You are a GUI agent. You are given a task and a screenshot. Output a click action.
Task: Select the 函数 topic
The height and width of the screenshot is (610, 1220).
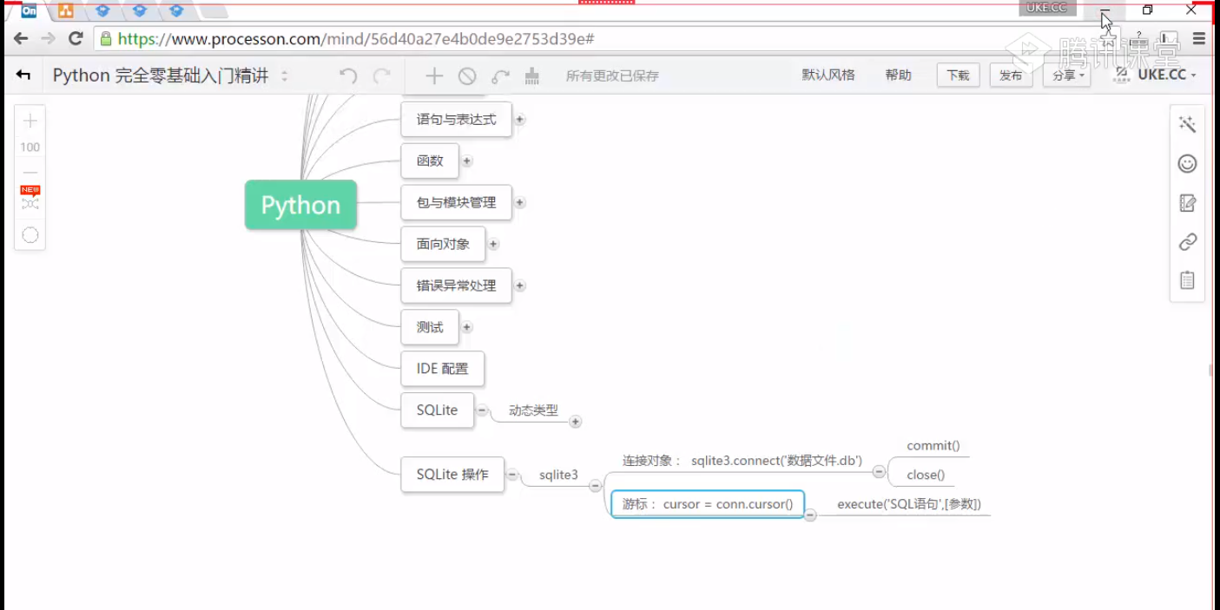[x=430, y=161]
